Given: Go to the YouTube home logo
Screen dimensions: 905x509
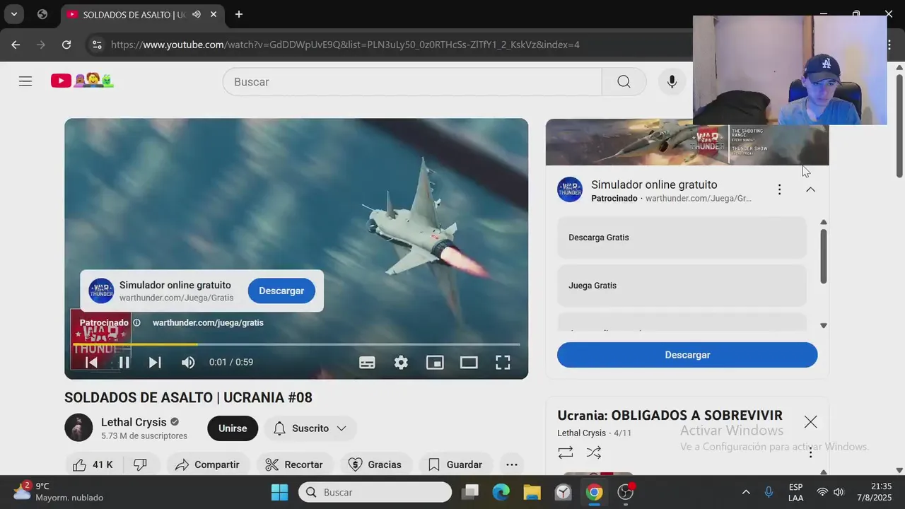Looking at the screenshot, I should [82, 81].
